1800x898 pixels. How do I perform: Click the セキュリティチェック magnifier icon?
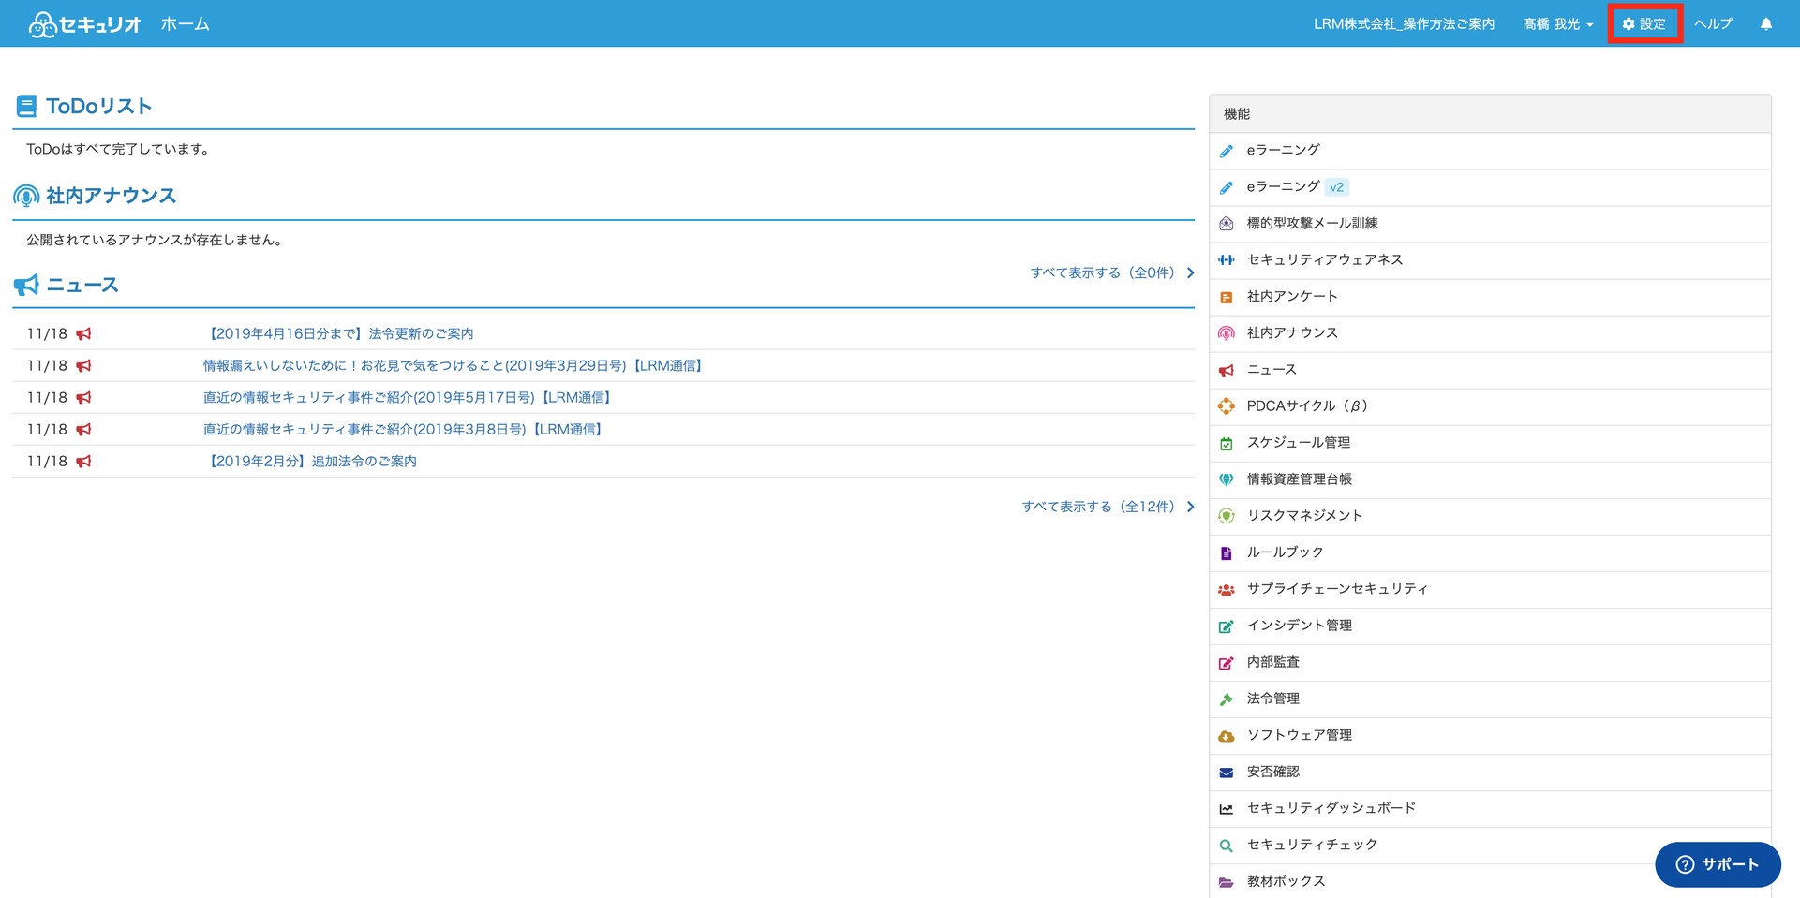pyautogui.click(x=1226, y=846)
